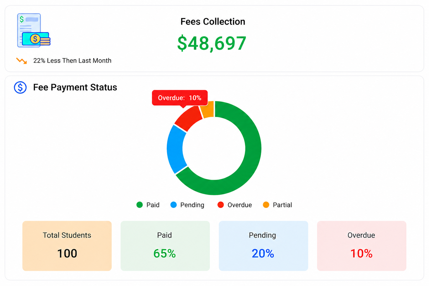Select the blue Pending legend dot
This screenshot has width=429, height=286.
pos(173,205)
